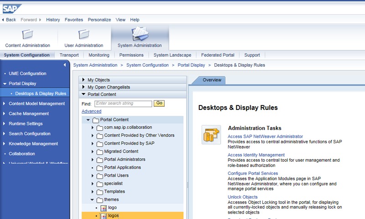Click the specialist folder icon
The width and height of the screenshot is (365, 219).
(x=99, y=184)
